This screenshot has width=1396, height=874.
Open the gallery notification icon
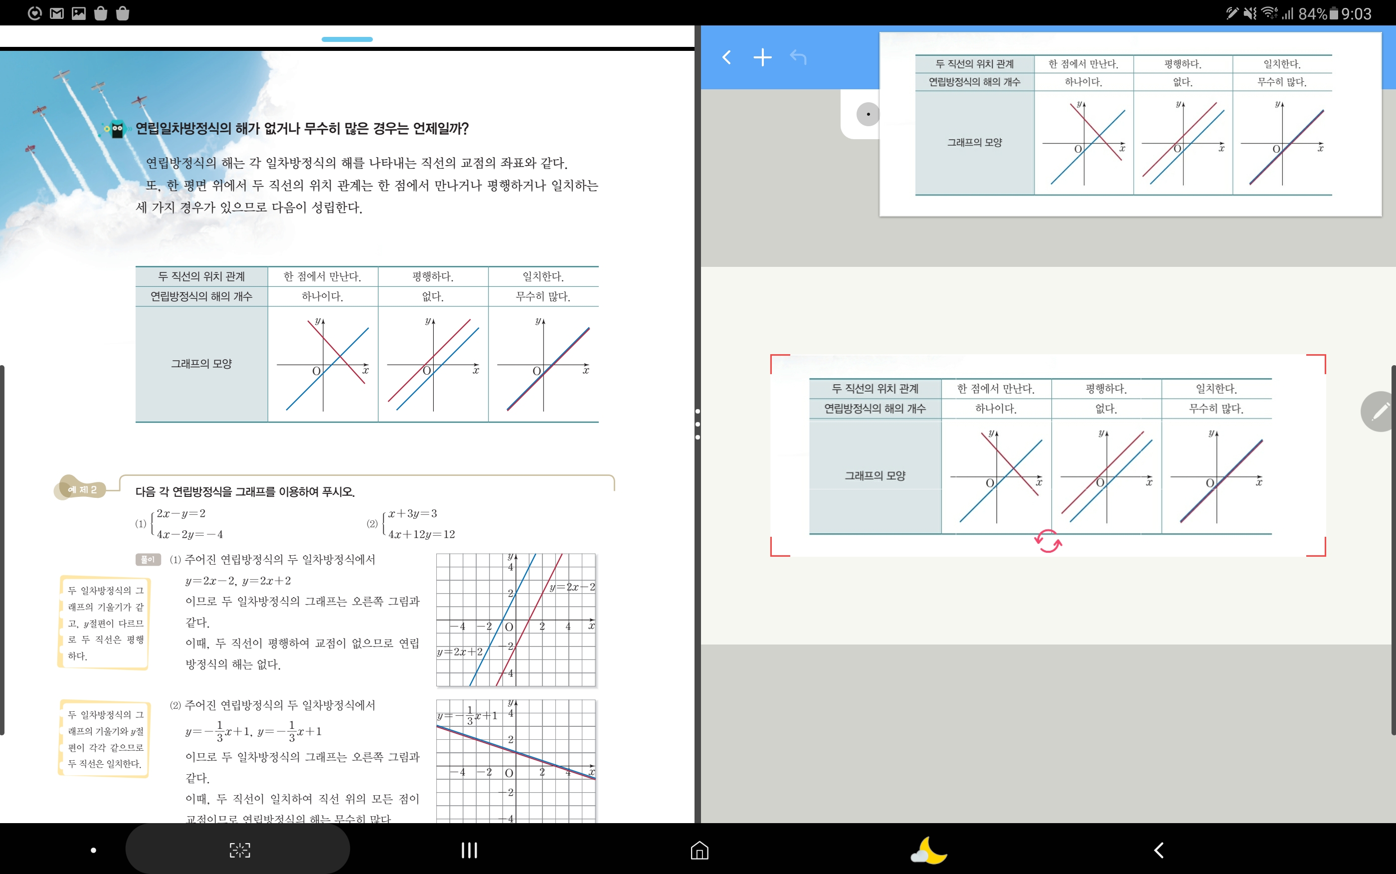point(79,13)
